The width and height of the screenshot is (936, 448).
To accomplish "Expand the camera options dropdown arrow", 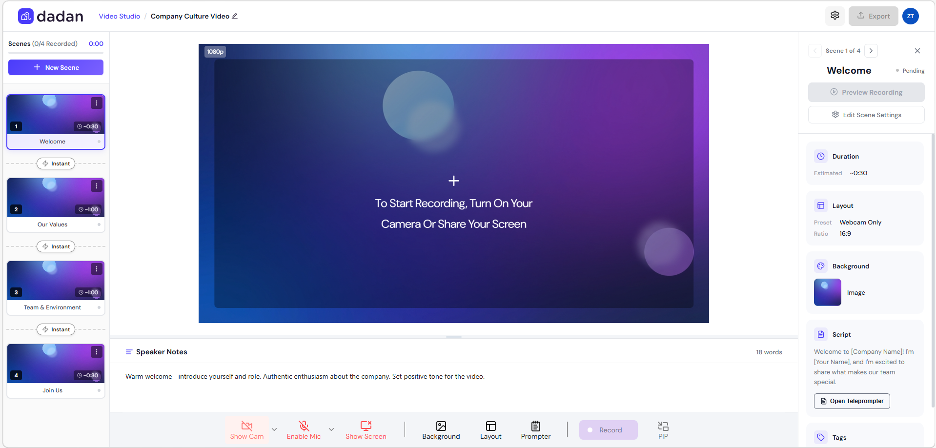I will point(274,429).
